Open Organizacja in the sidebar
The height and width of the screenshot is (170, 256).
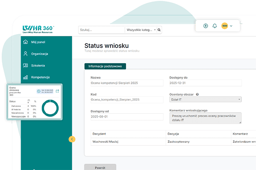pyautogui.click(x=40, y=54)
